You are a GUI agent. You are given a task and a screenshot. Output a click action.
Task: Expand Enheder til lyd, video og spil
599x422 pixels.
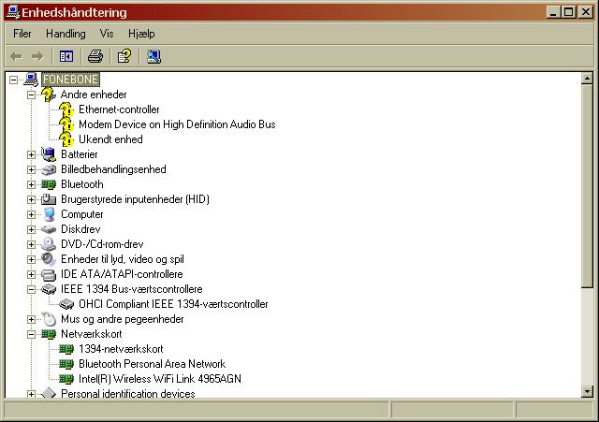pyautogui.click(x=31, y=259)
